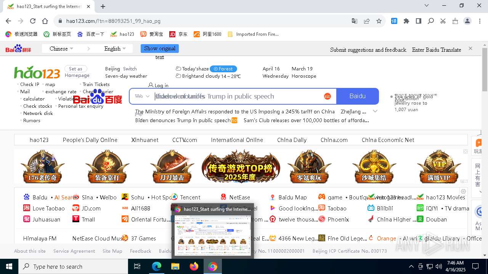Click the Show original text button
This screenshot has width=488, height=274.
pos(160,48)
